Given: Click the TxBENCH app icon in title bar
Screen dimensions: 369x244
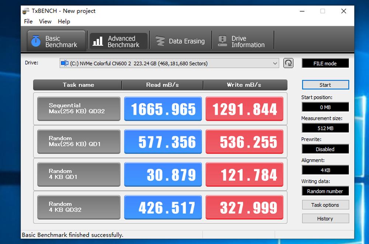Looking at the screenshot, I should pos(26,11).
